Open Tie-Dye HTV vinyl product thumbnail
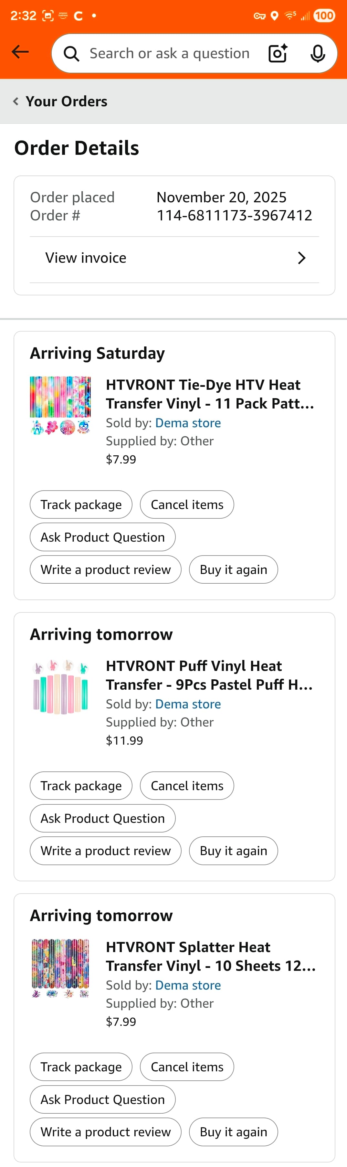 [x=60, y=406]
